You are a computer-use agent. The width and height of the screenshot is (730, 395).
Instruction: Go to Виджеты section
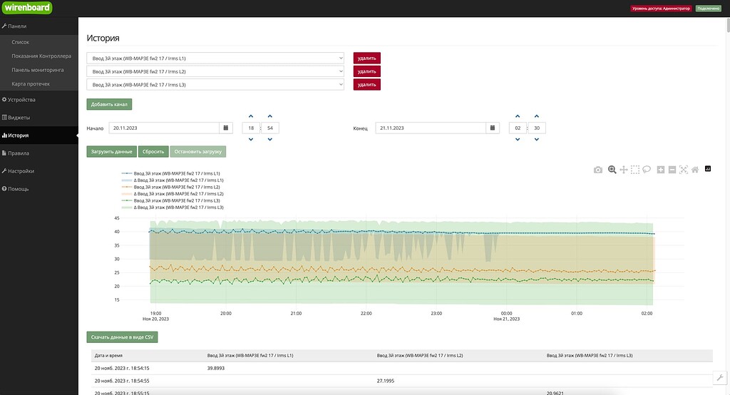point(39,118)
